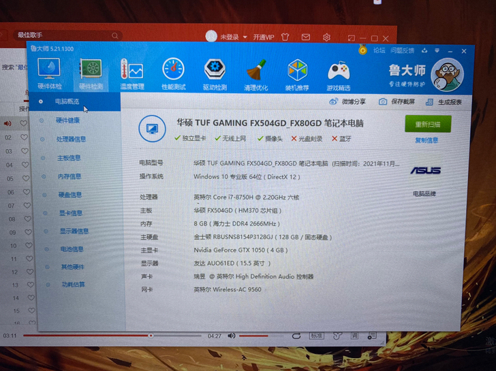Click the loop repeat icon in music player
The width and height of the screenshot is (496, 371).
[296, 336]
